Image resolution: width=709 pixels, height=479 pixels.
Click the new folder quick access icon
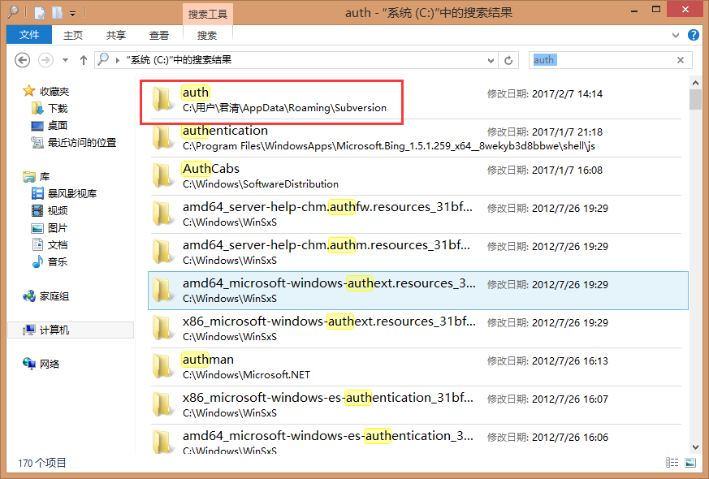(57, 13)
